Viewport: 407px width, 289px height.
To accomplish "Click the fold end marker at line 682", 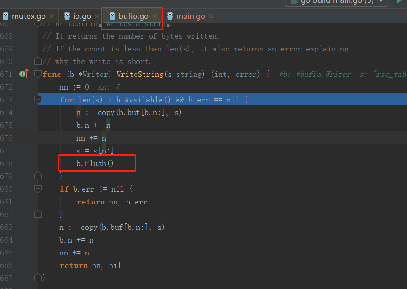I will 38,214.
